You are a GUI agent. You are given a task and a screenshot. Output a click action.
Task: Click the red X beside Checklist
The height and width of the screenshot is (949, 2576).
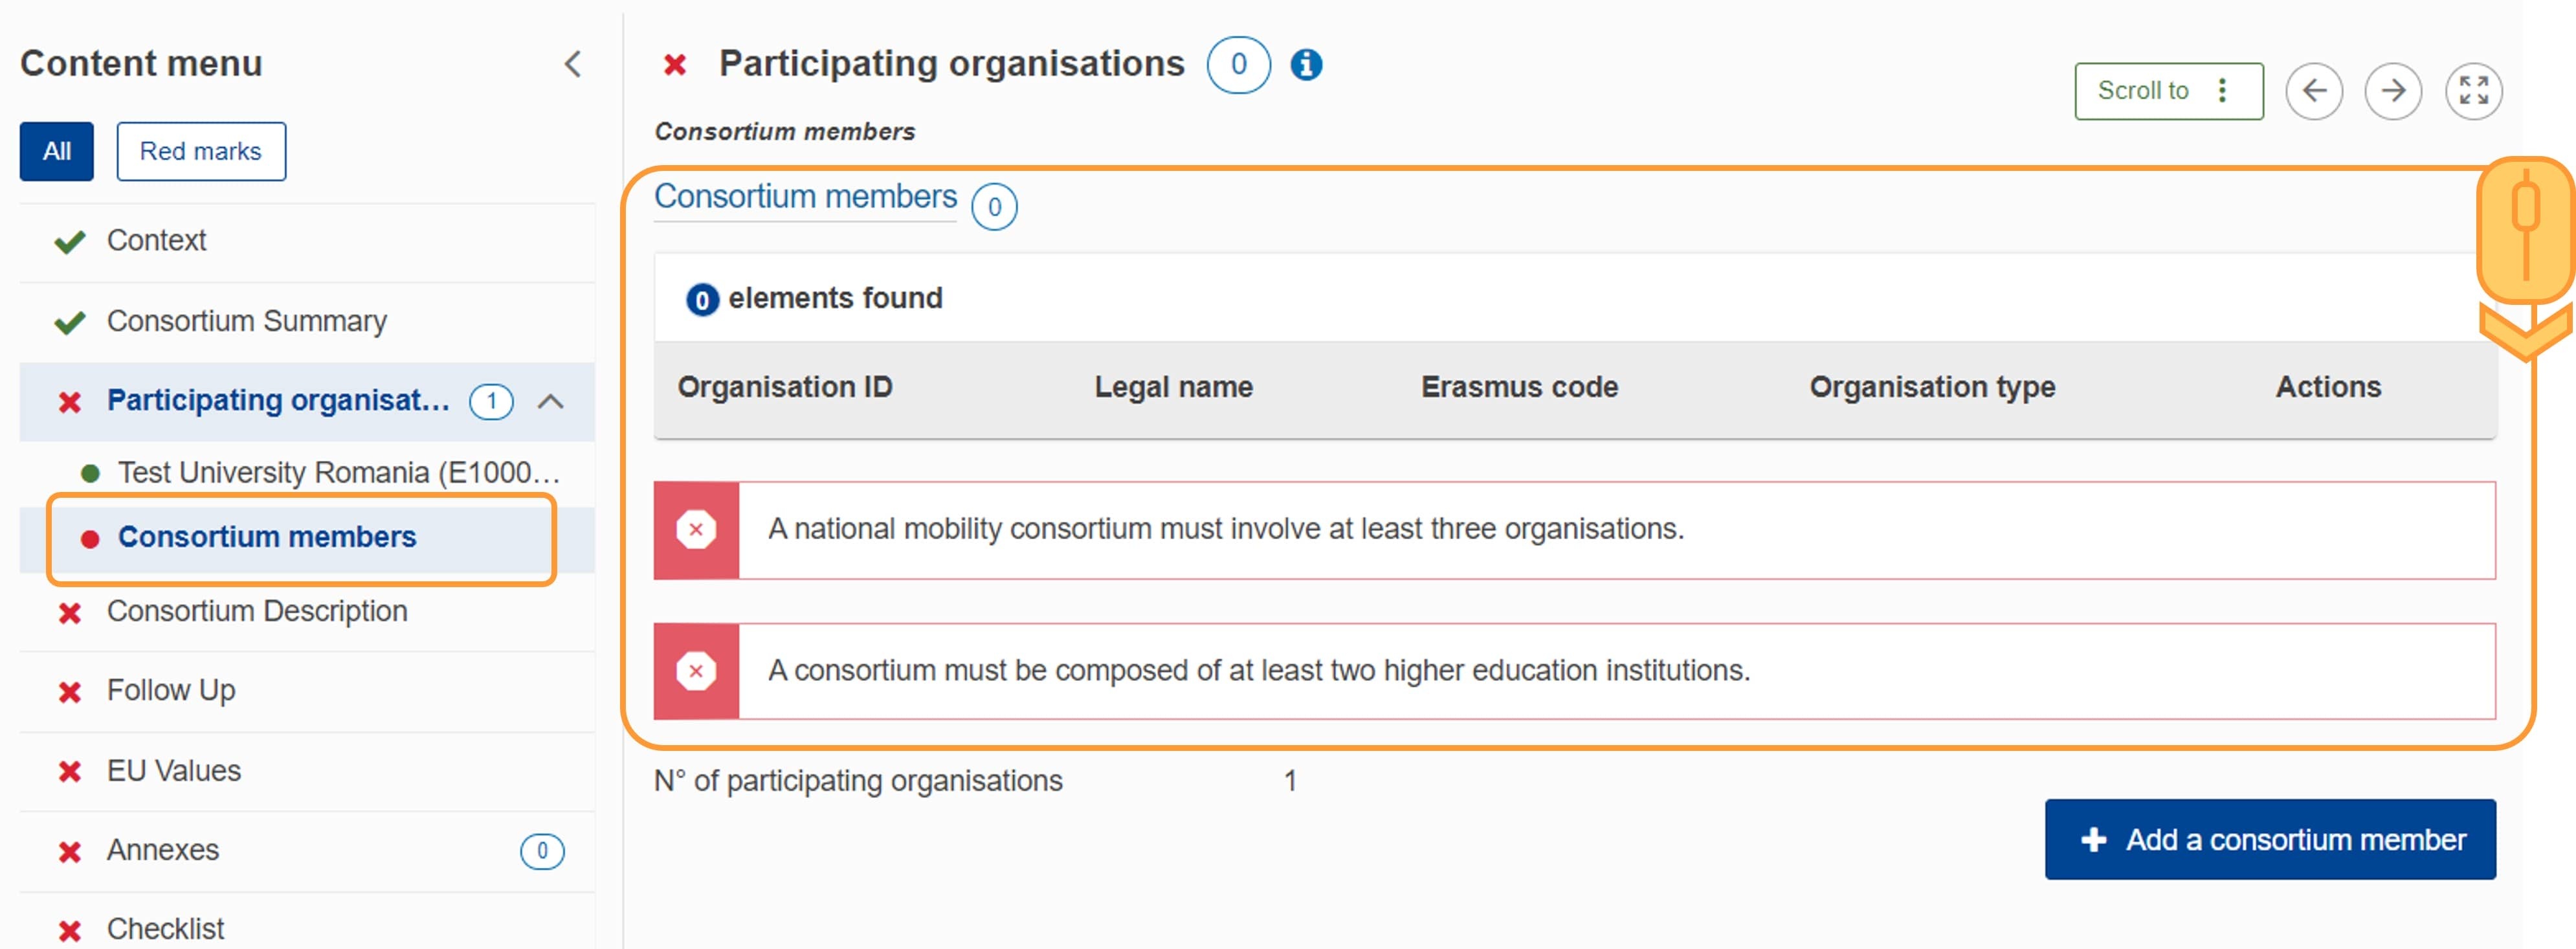coord(69,931)
